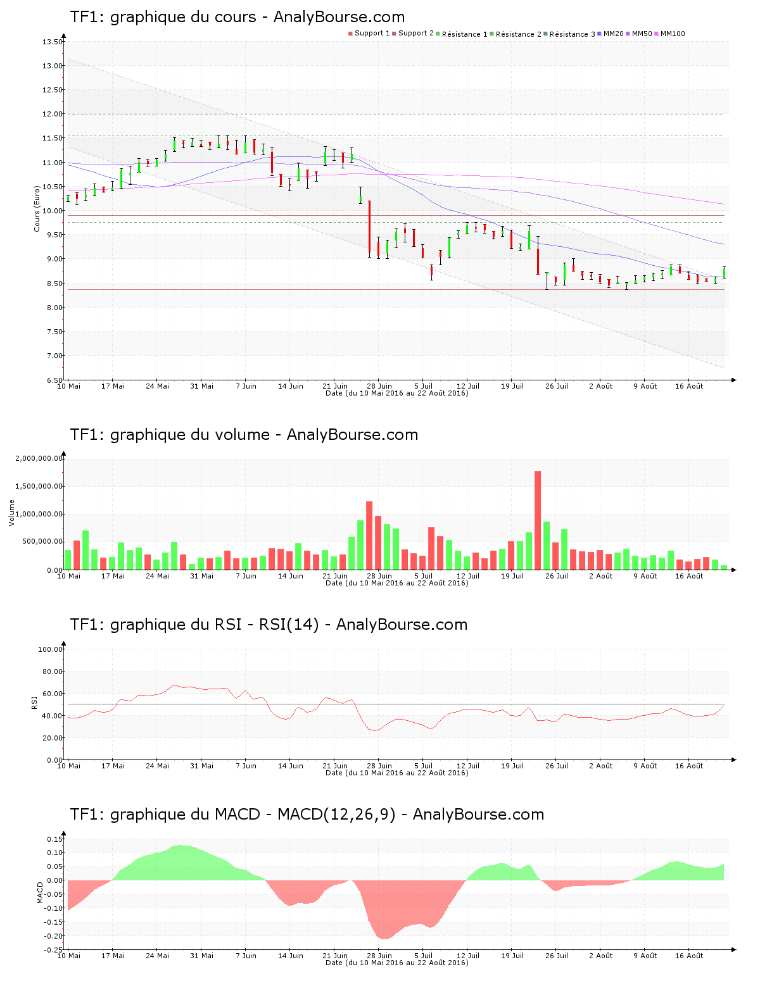
Task: Click the 2,000,000.00 volume axis value
Action: [39, 458]
